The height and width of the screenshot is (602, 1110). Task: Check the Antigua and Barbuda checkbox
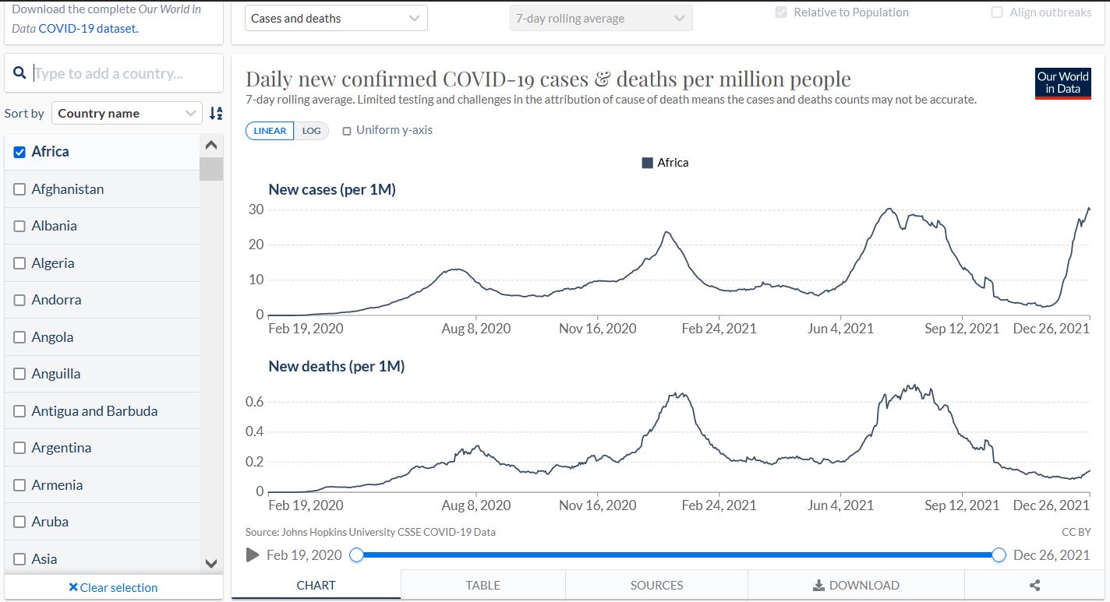[x=19, y=411]
